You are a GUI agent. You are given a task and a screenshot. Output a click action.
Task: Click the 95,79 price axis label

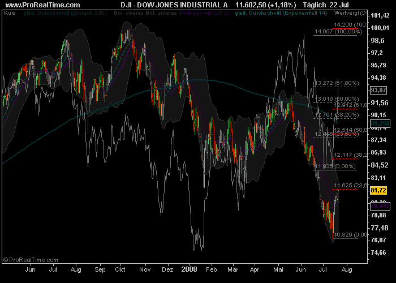[378, 65]
